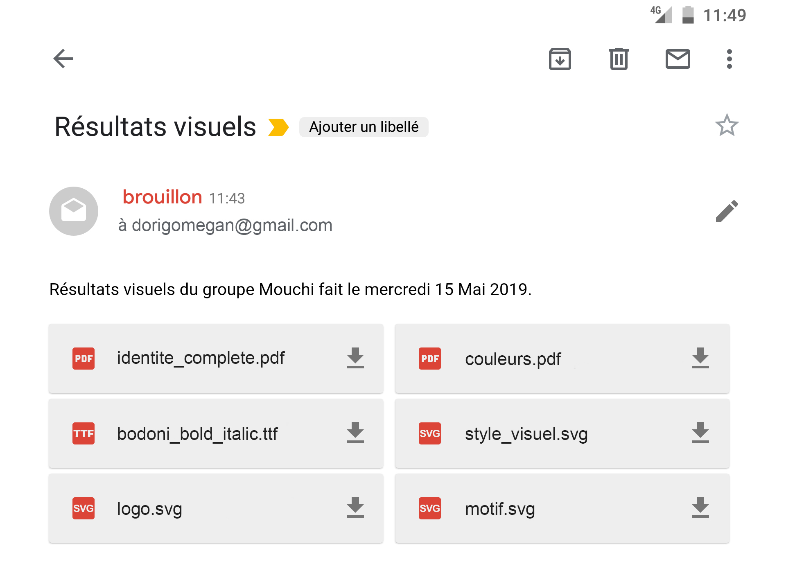
Task: Download identite_complete.pdf attachment
Action: click(x=355, y=358)
